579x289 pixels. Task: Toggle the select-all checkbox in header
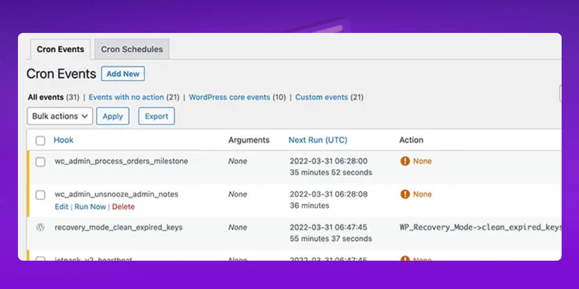pyautogui.click(x=41, y=140)
